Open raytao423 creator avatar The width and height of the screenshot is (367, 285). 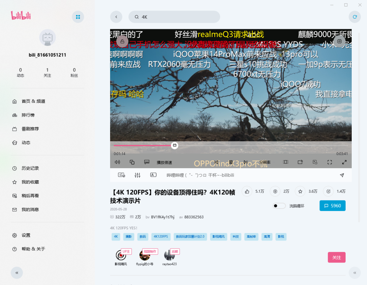pos(170,255)
